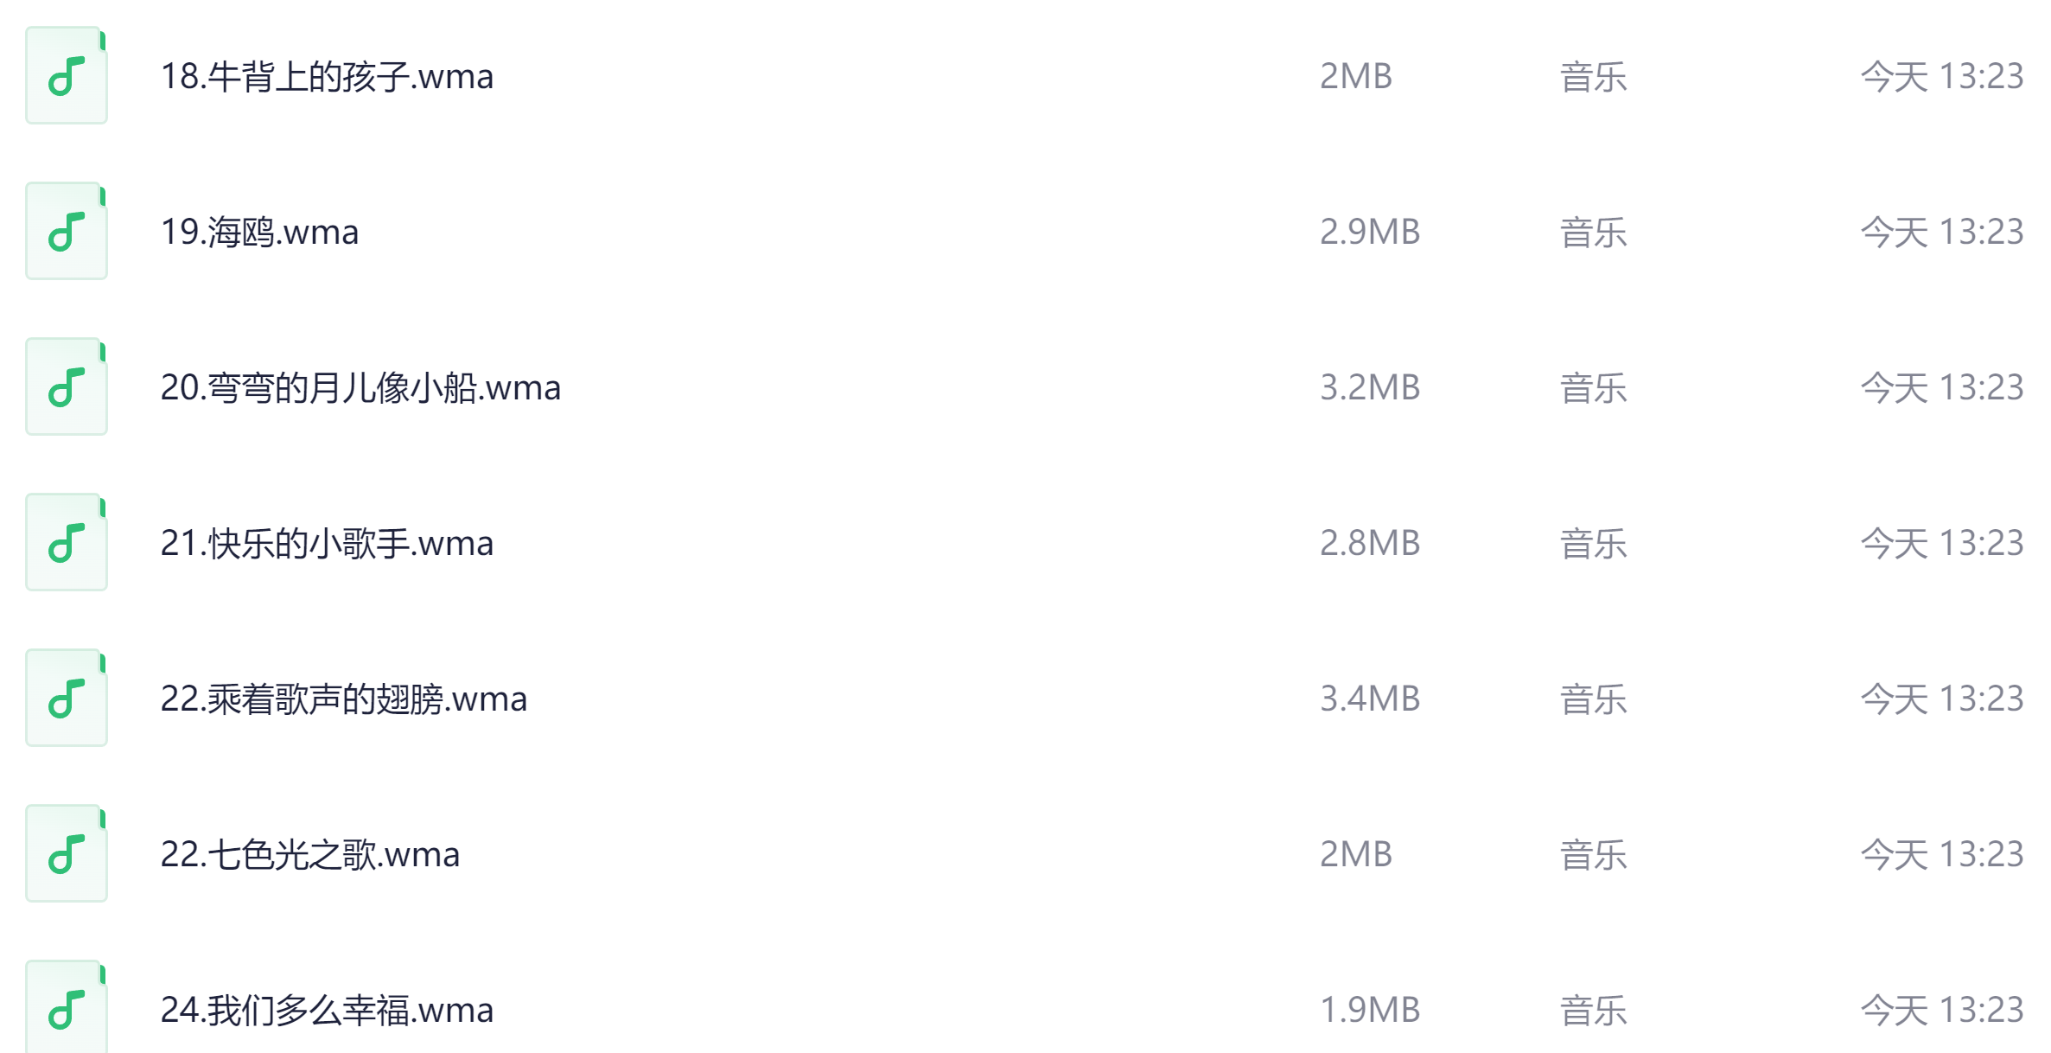2051x1053 pixels.
Task: Click the 3.2MB size entry
Action: (1369, 388)
